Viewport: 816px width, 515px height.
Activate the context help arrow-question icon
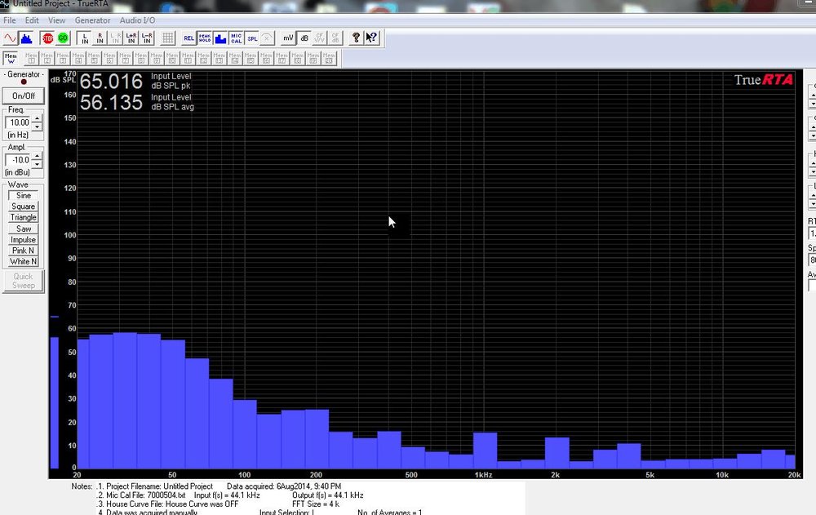click(x=371, y=38)
